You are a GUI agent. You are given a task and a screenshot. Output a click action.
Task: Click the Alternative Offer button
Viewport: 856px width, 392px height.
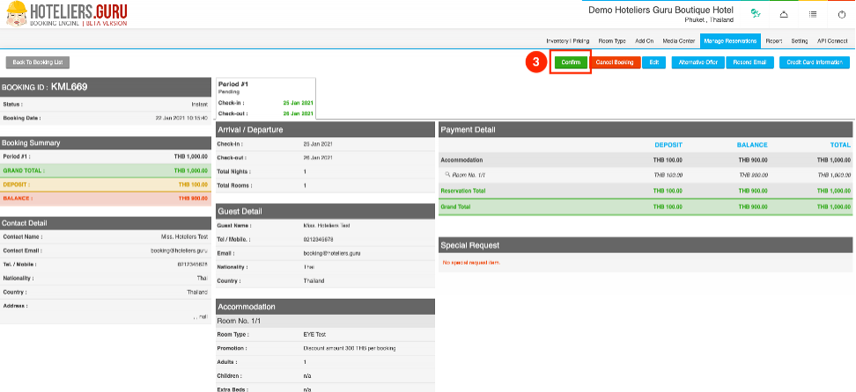(697, 62)
